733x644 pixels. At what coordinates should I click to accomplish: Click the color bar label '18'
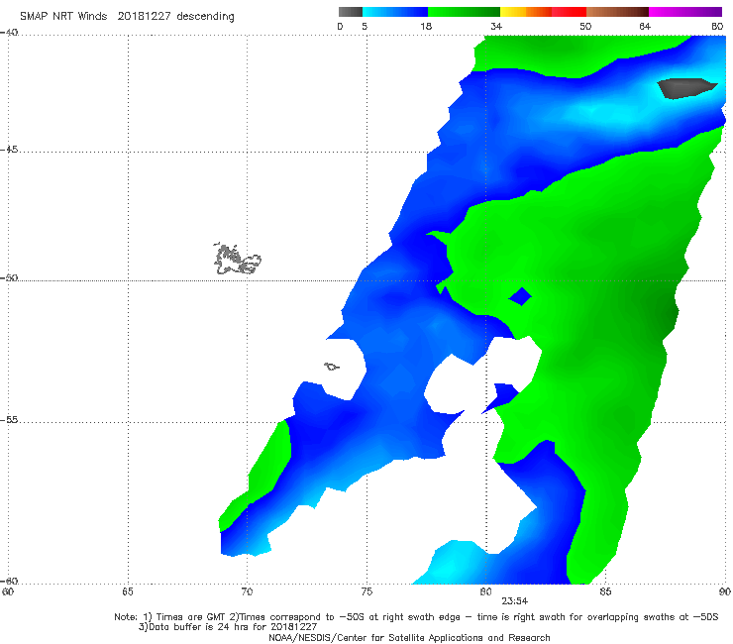click(426, 26)
